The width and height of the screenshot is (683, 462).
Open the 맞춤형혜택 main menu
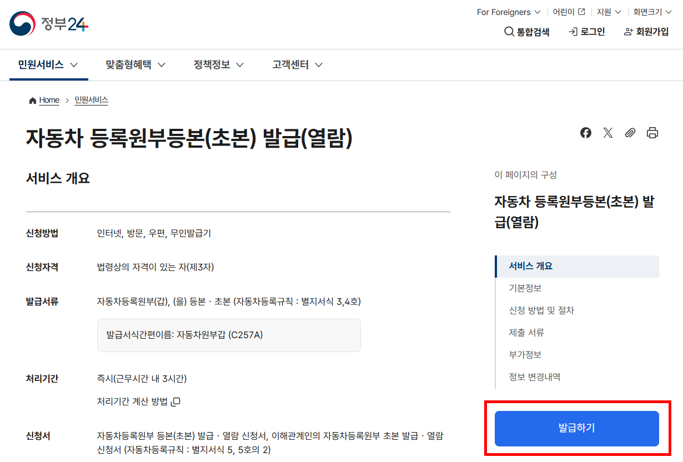135,65
